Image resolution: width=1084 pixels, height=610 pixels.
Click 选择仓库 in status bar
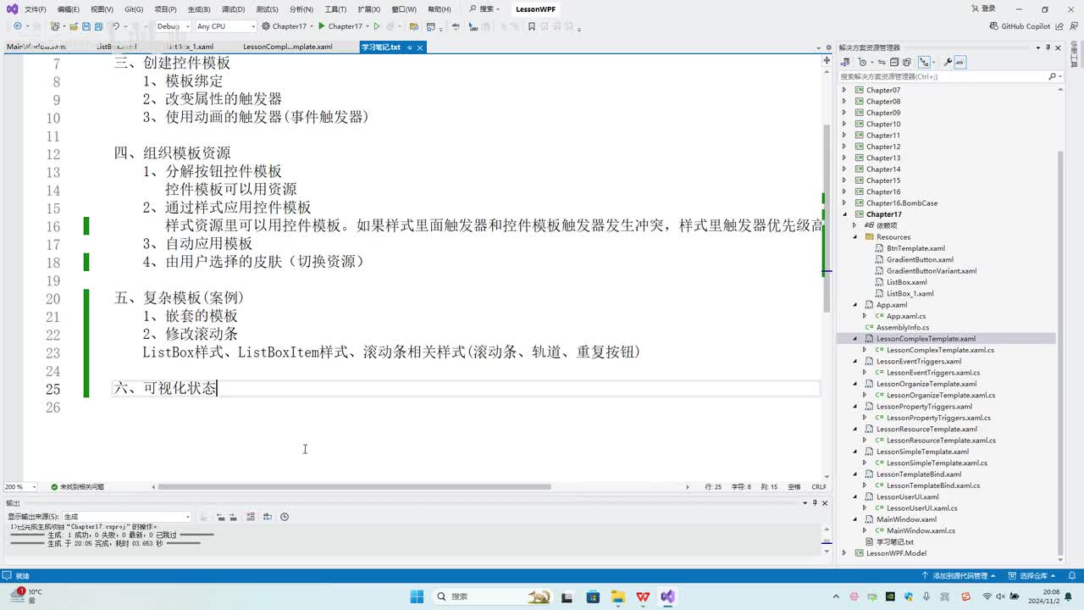(x=1033, y=576)
